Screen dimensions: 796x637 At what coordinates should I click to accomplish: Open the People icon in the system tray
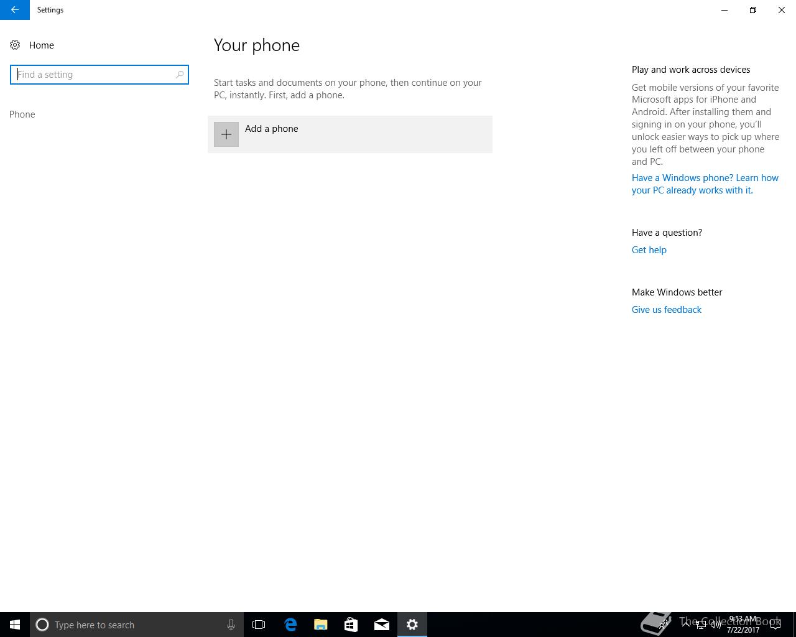[x=664, y=625]
